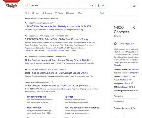Click the Contact Us sitelink
The height and width of the screenshot is (118, 142).
(29, 50)
